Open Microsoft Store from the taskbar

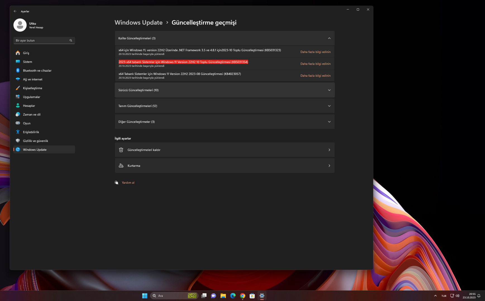(x=252, y=296)
